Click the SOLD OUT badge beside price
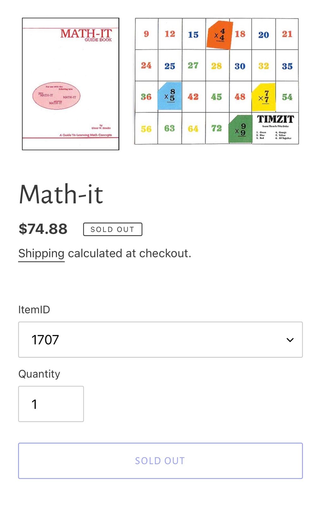 [113, 229]
